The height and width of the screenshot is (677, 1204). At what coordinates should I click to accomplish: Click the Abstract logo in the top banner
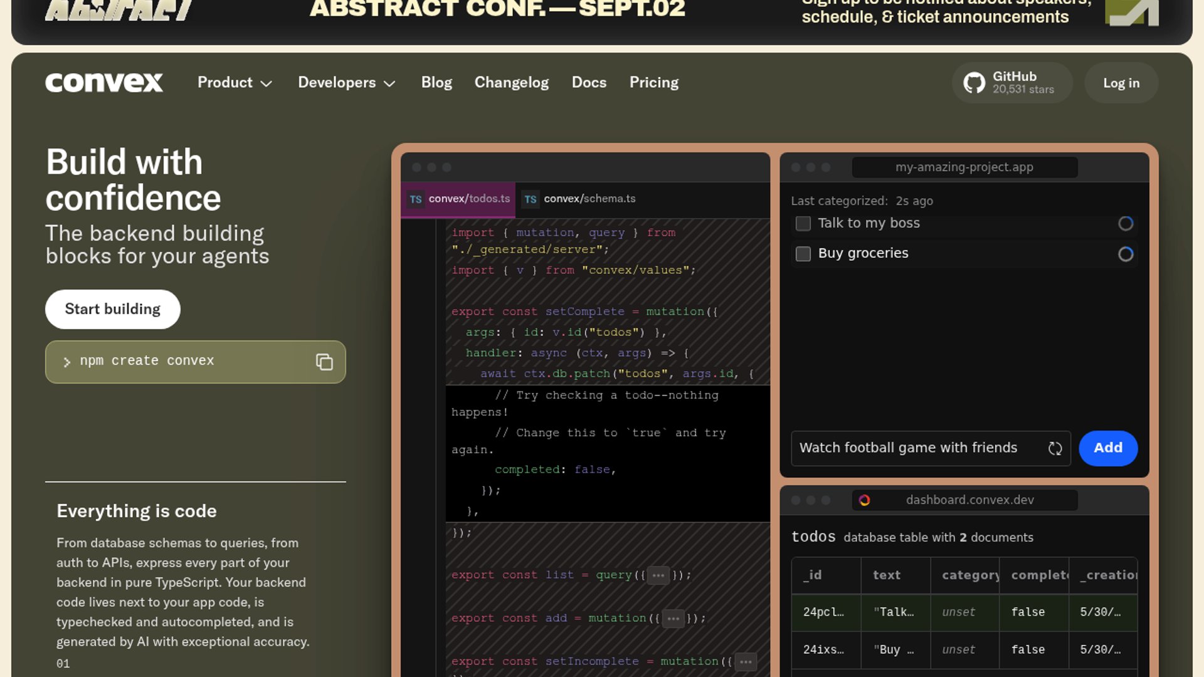point(119,10)
